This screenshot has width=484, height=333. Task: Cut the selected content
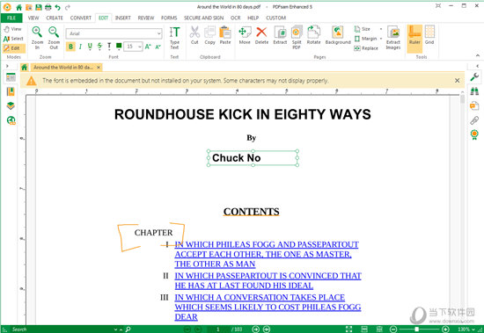(194, 35)
